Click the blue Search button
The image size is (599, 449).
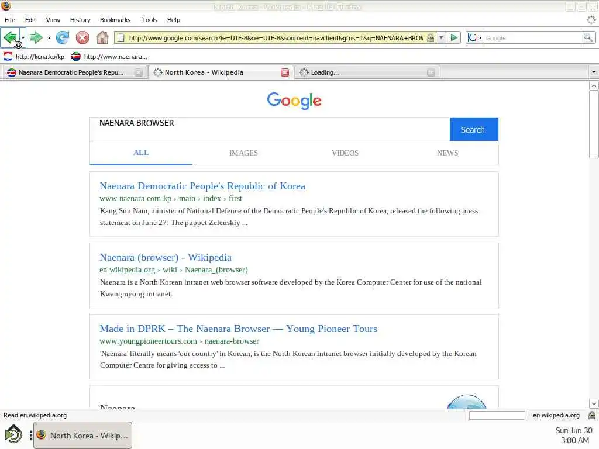pyautogui.click(x=474, y=129)
